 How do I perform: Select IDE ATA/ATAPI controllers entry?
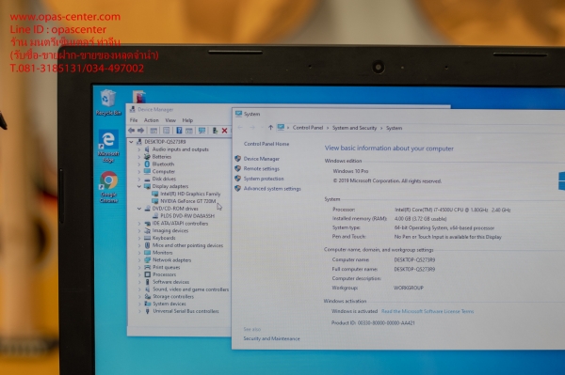point(180,224)
